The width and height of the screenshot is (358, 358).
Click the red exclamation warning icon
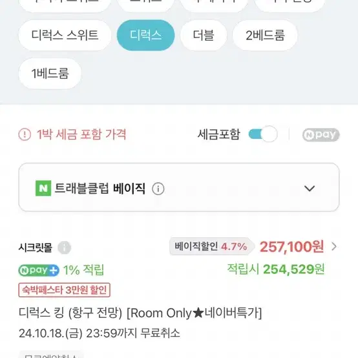[25, 134]
